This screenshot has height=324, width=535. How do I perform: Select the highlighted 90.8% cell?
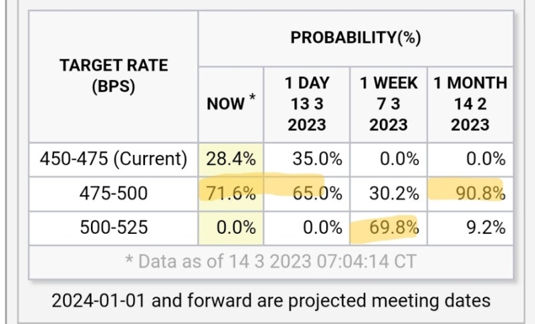tap(480, 194)
